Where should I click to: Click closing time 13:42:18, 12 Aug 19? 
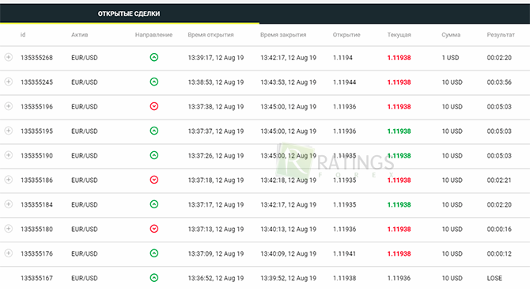(x=288, y=181)
